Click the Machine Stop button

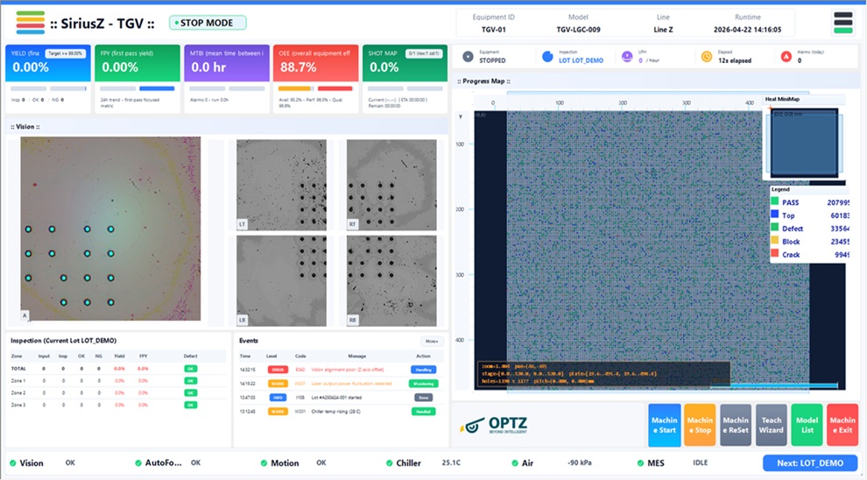coord(700,425)
